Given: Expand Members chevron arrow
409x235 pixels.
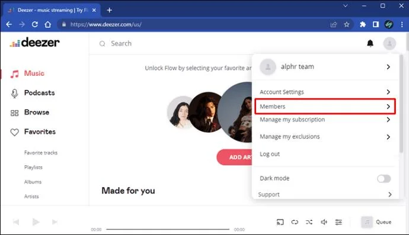Looking at the screenshot, I should pos(388,107).
